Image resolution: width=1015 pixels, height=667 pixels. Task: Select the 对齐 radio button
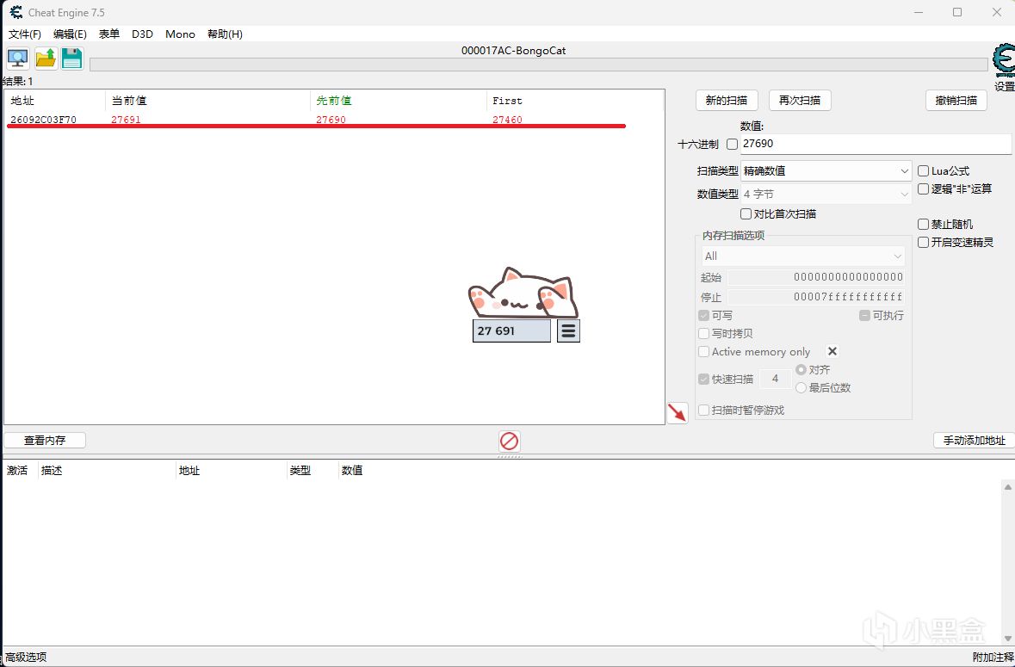tap(801, 369)
